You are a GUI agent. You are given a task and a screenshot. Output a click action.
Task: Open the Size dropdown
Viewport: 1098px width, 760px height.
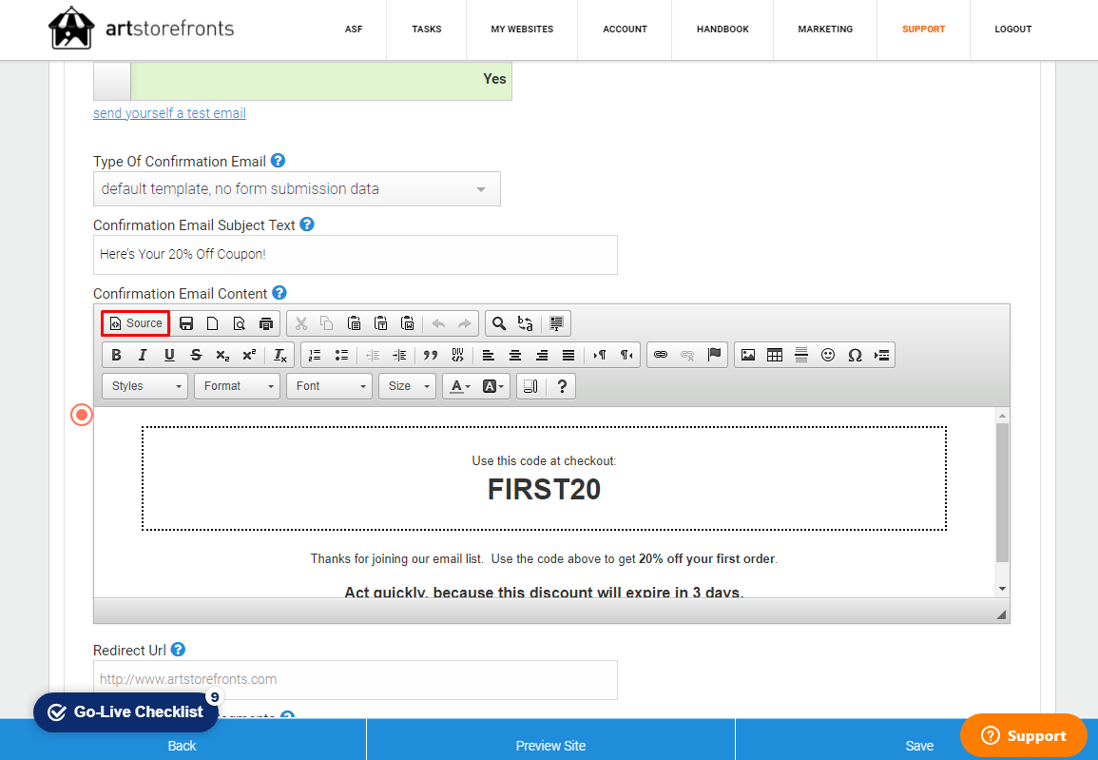[x=408, y=386]
